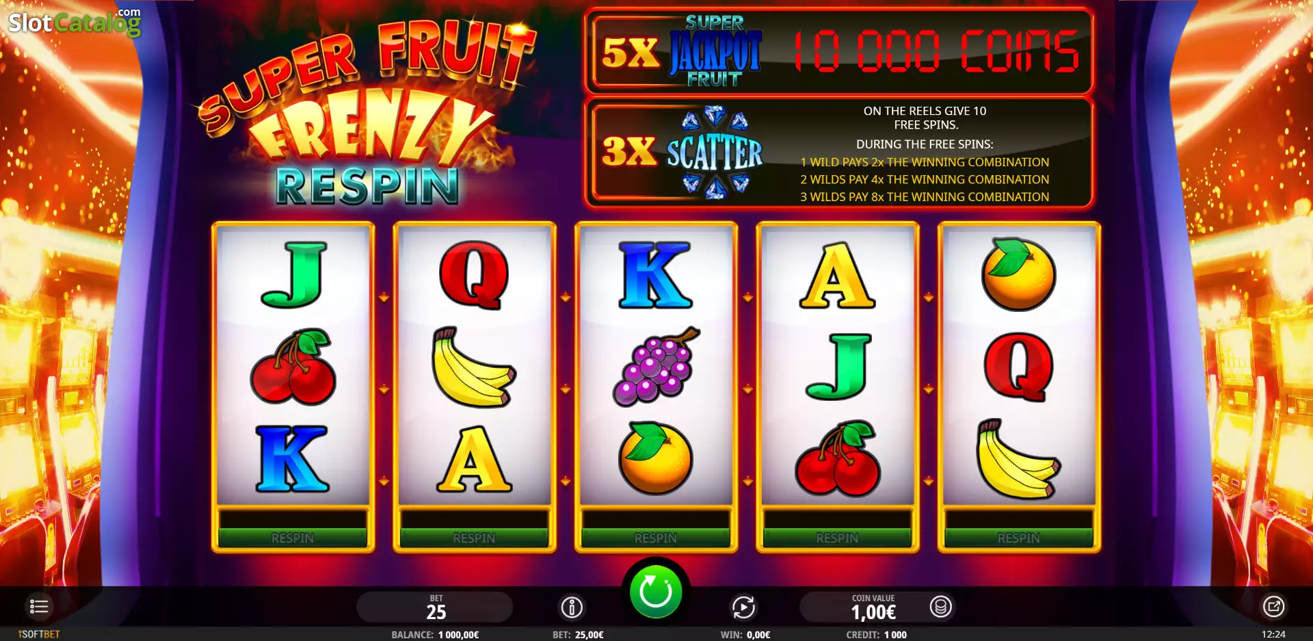Click the grapes symbol on reel three
Image resolution: width=1313 pixels, height=641 pixels.
656,367
